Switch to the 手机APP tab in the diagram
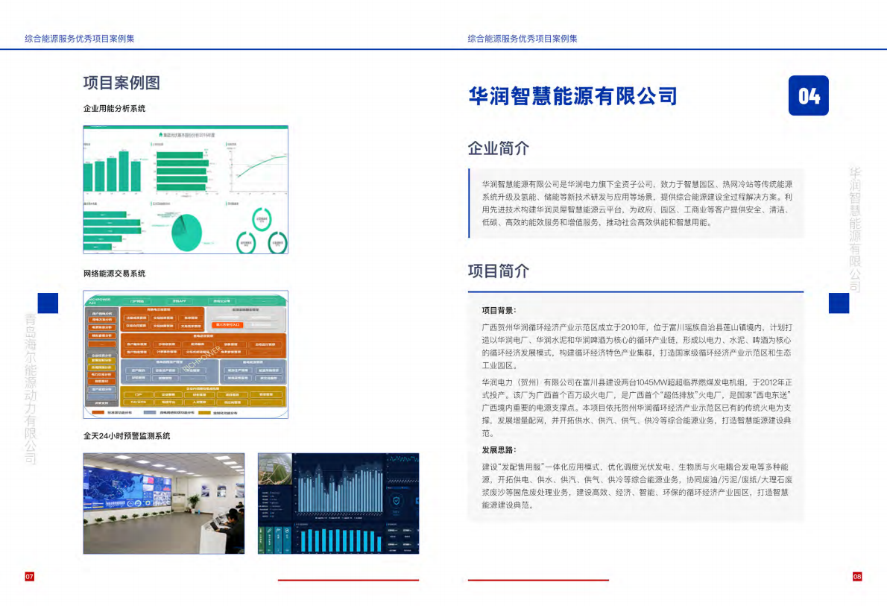Viewport: 887px width, 606px height. (x=179, y=300)
